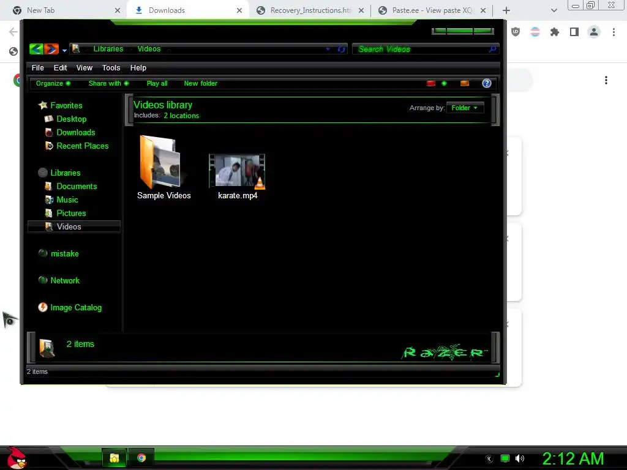Open the View menu
The image size is (627, 470).
[x=84, y=67]
